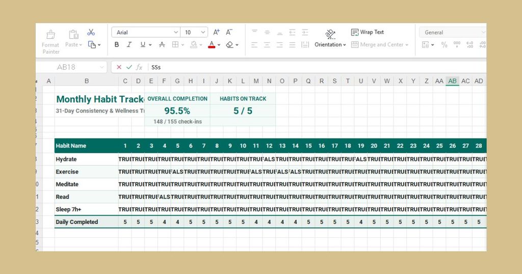Image resolution: width=522 pixels, height=274 pixels.
Task: Decrease font size with A- icon
Action: tap(229, 32)
